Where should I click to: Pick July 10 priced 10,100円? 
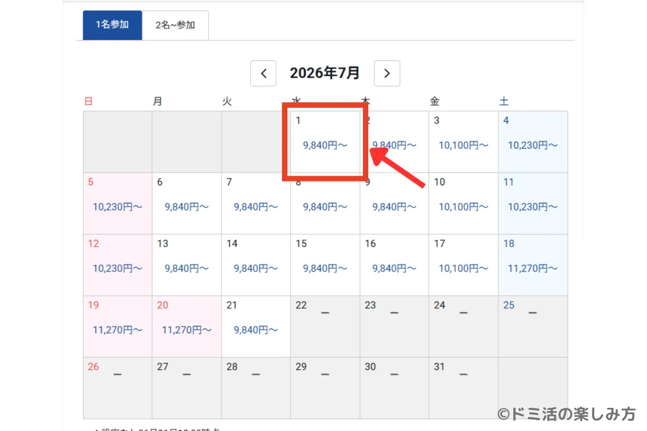point(464,204)
